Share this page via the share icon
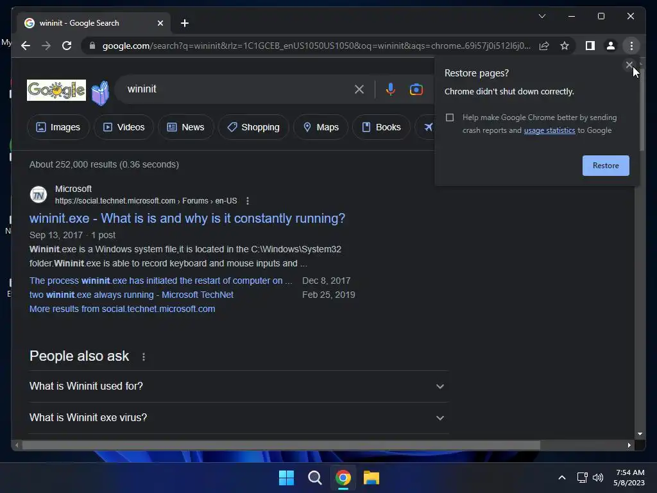The height and width of the screenshot is (493, 657). click(544, 46)
